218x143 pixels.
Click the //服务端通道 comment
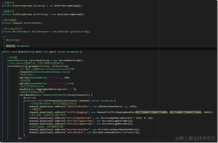tap(9, 20)
